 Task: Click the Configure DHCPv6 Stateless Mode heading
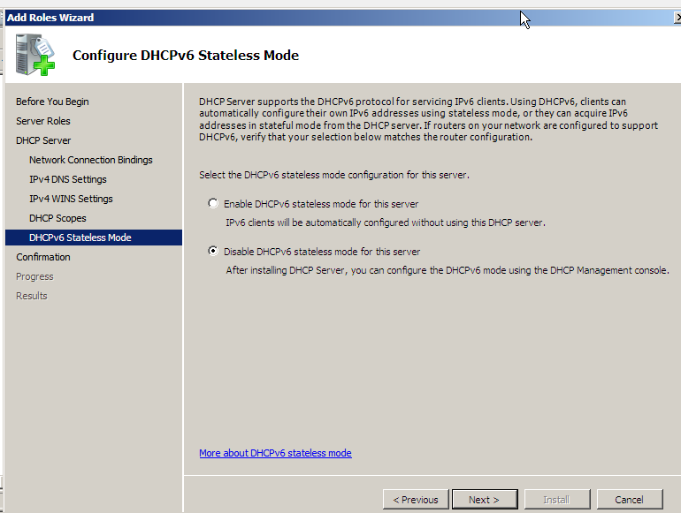click(x=186, y=56)
